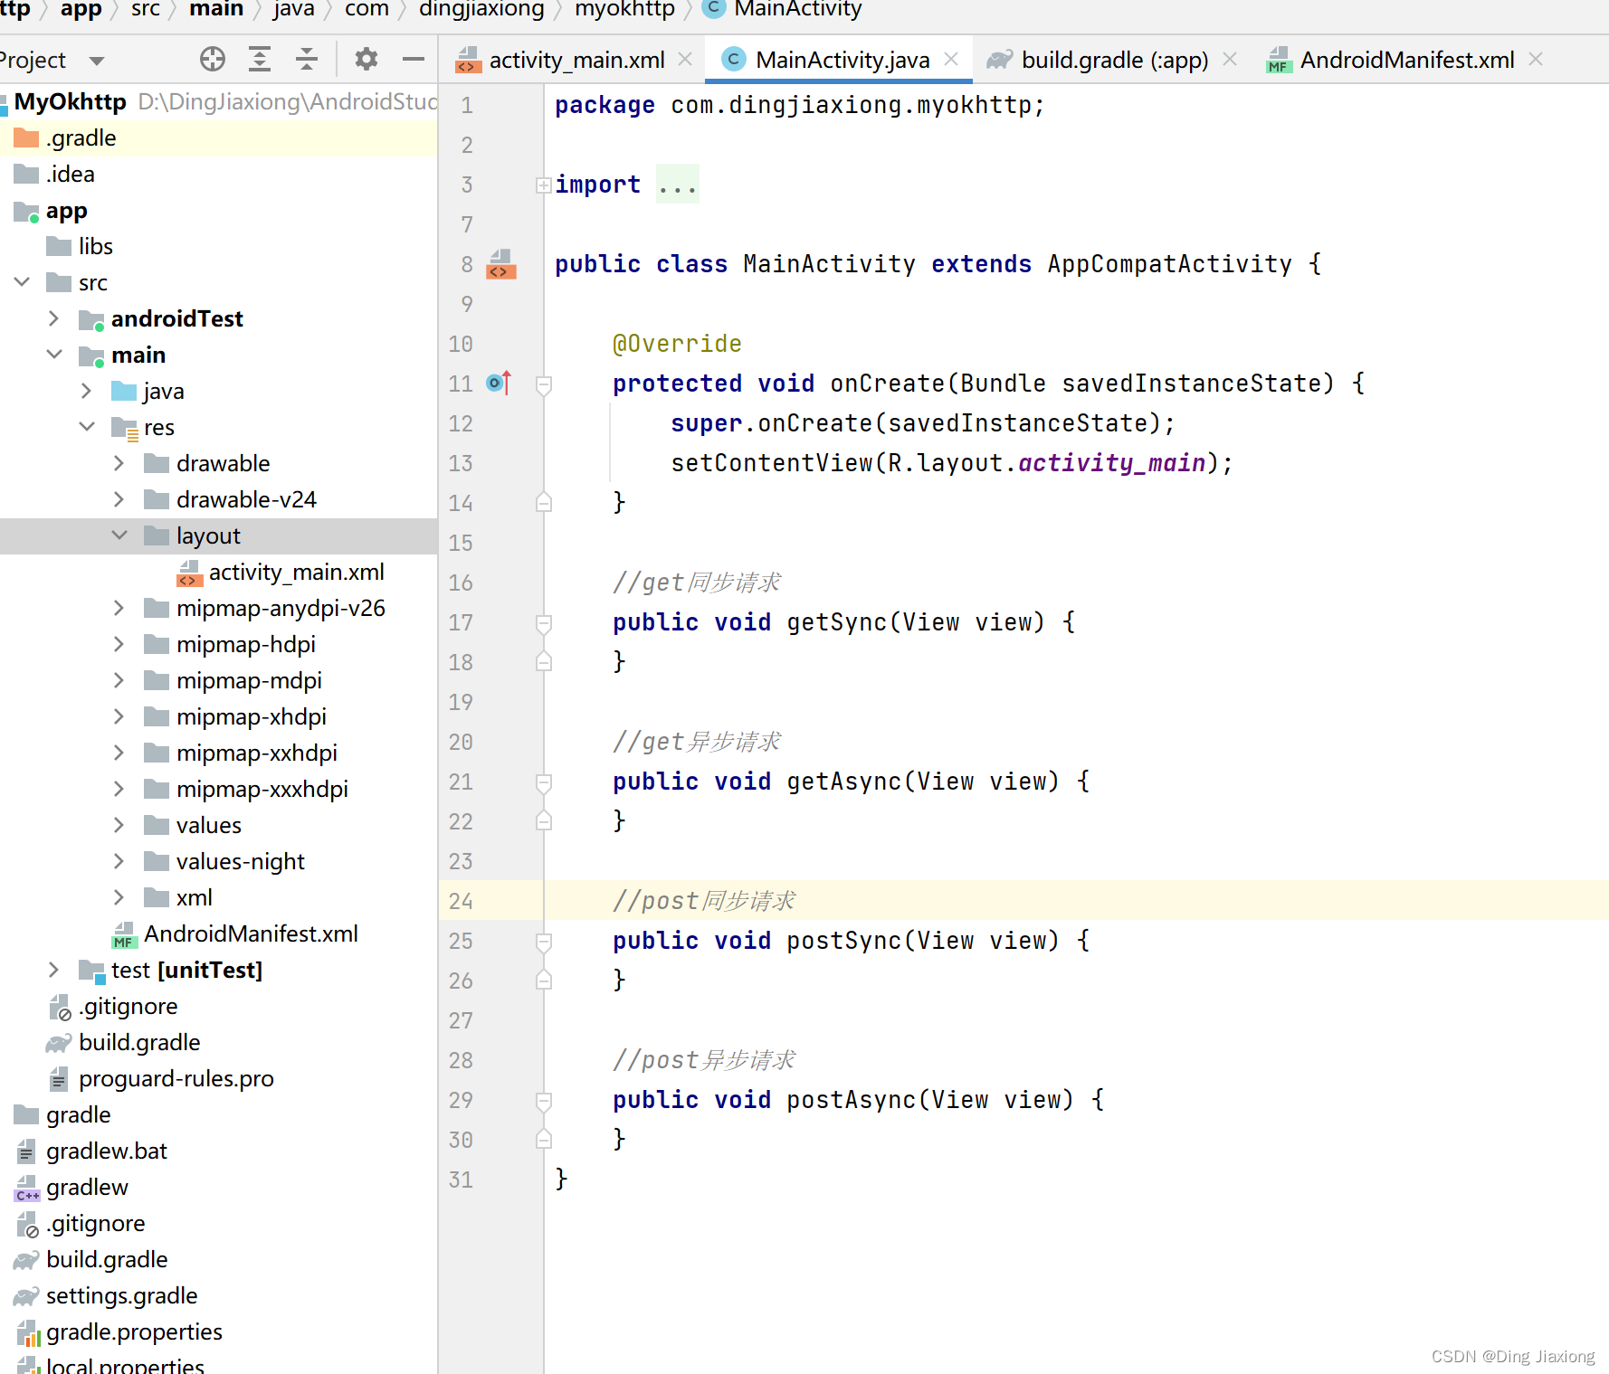Viewport: 1609px width, 1374px height.
Task: Select the gradlew.bat file
Action: 218,1151
